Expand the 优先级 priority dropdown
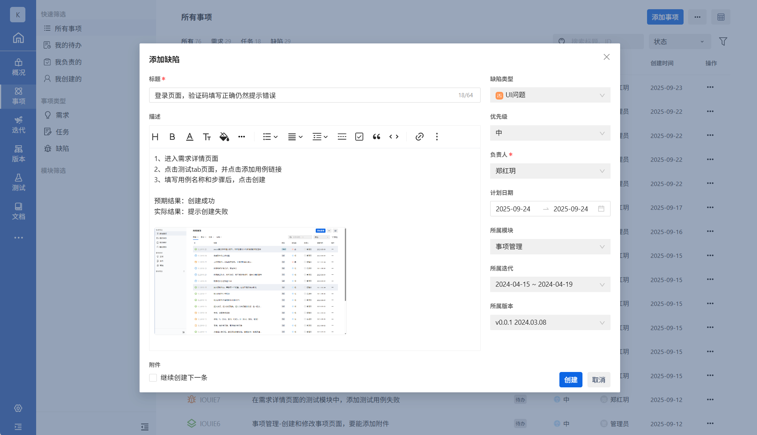The image size is (757, 435). point(550,133)
